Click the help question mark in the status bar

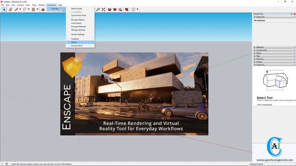(x=2, y=164)
